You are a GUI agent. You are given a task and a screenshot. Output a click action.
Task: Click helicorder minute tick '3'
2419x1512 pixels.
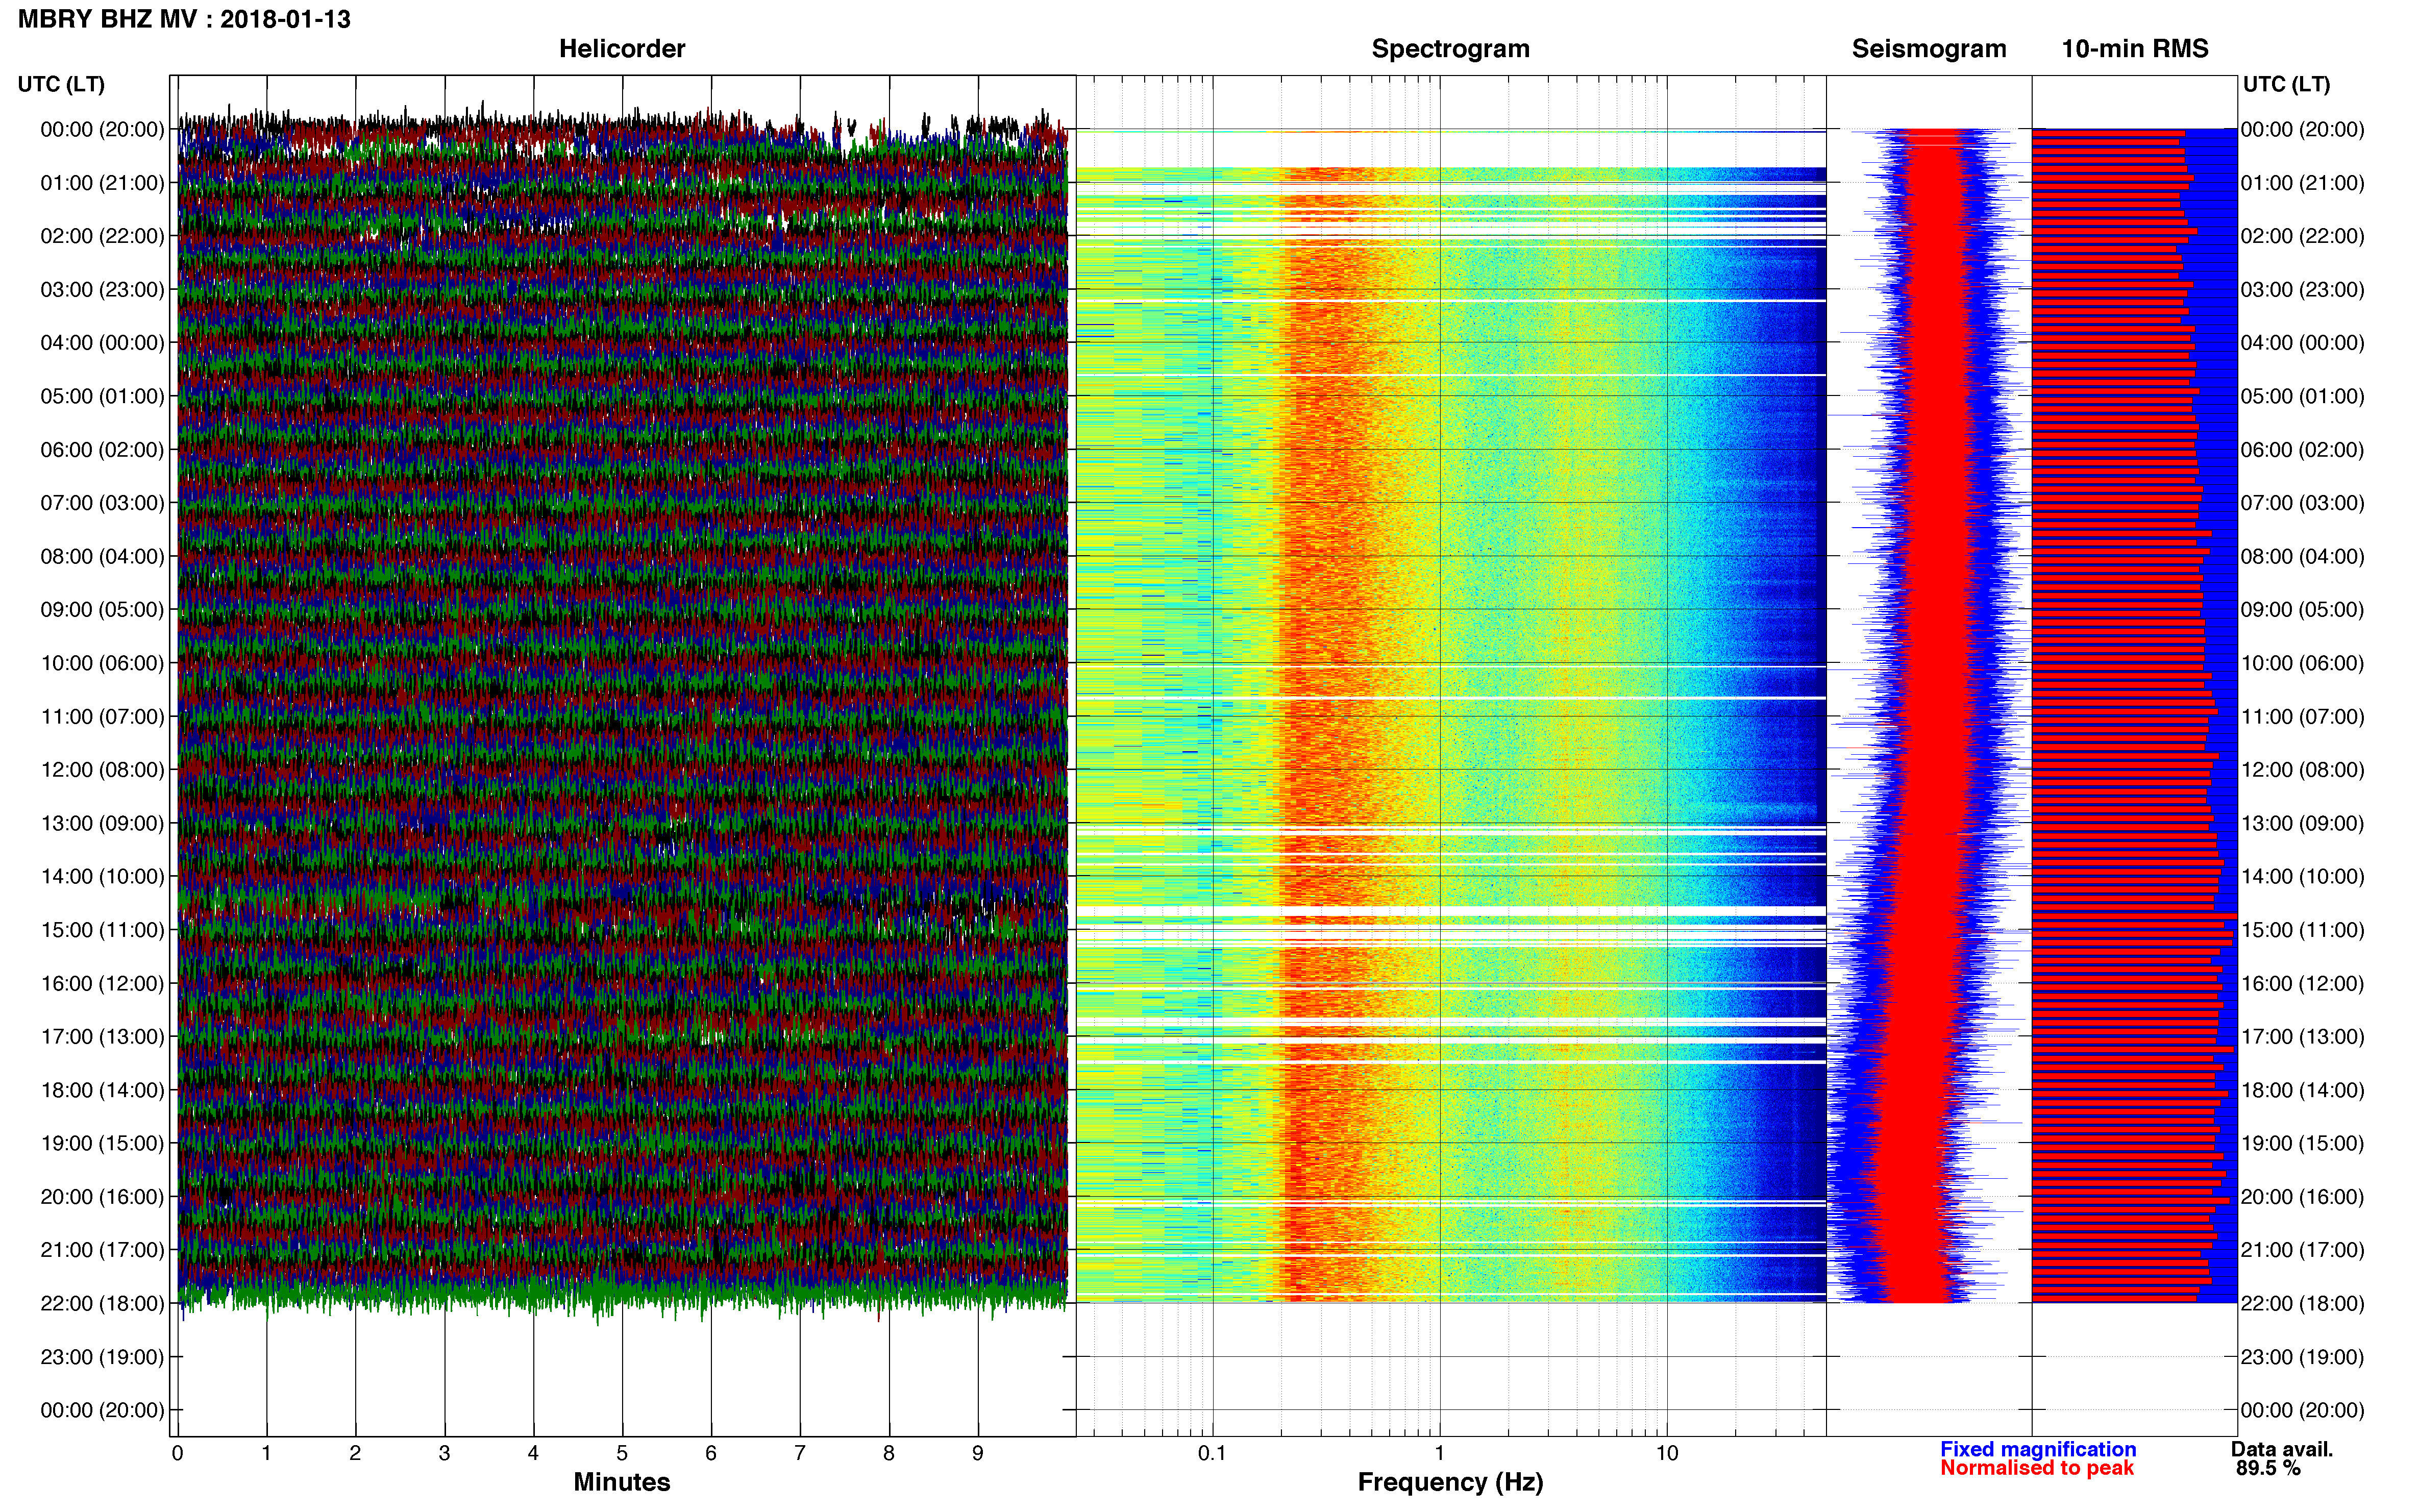[x=444, y=1453]
